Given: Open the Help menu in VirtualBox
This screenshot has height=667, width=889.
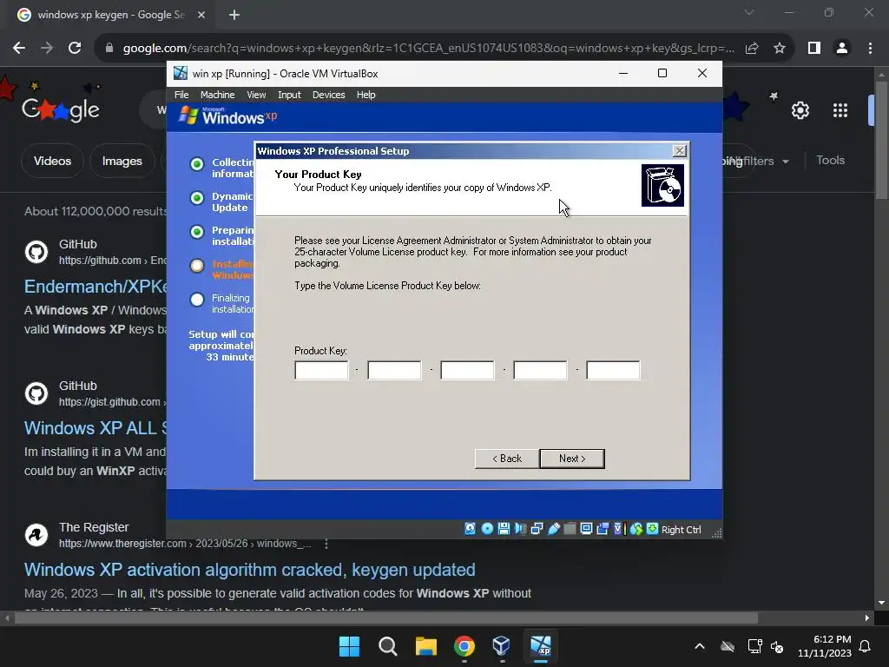Looking at the screenshot, I should (365, 95).
